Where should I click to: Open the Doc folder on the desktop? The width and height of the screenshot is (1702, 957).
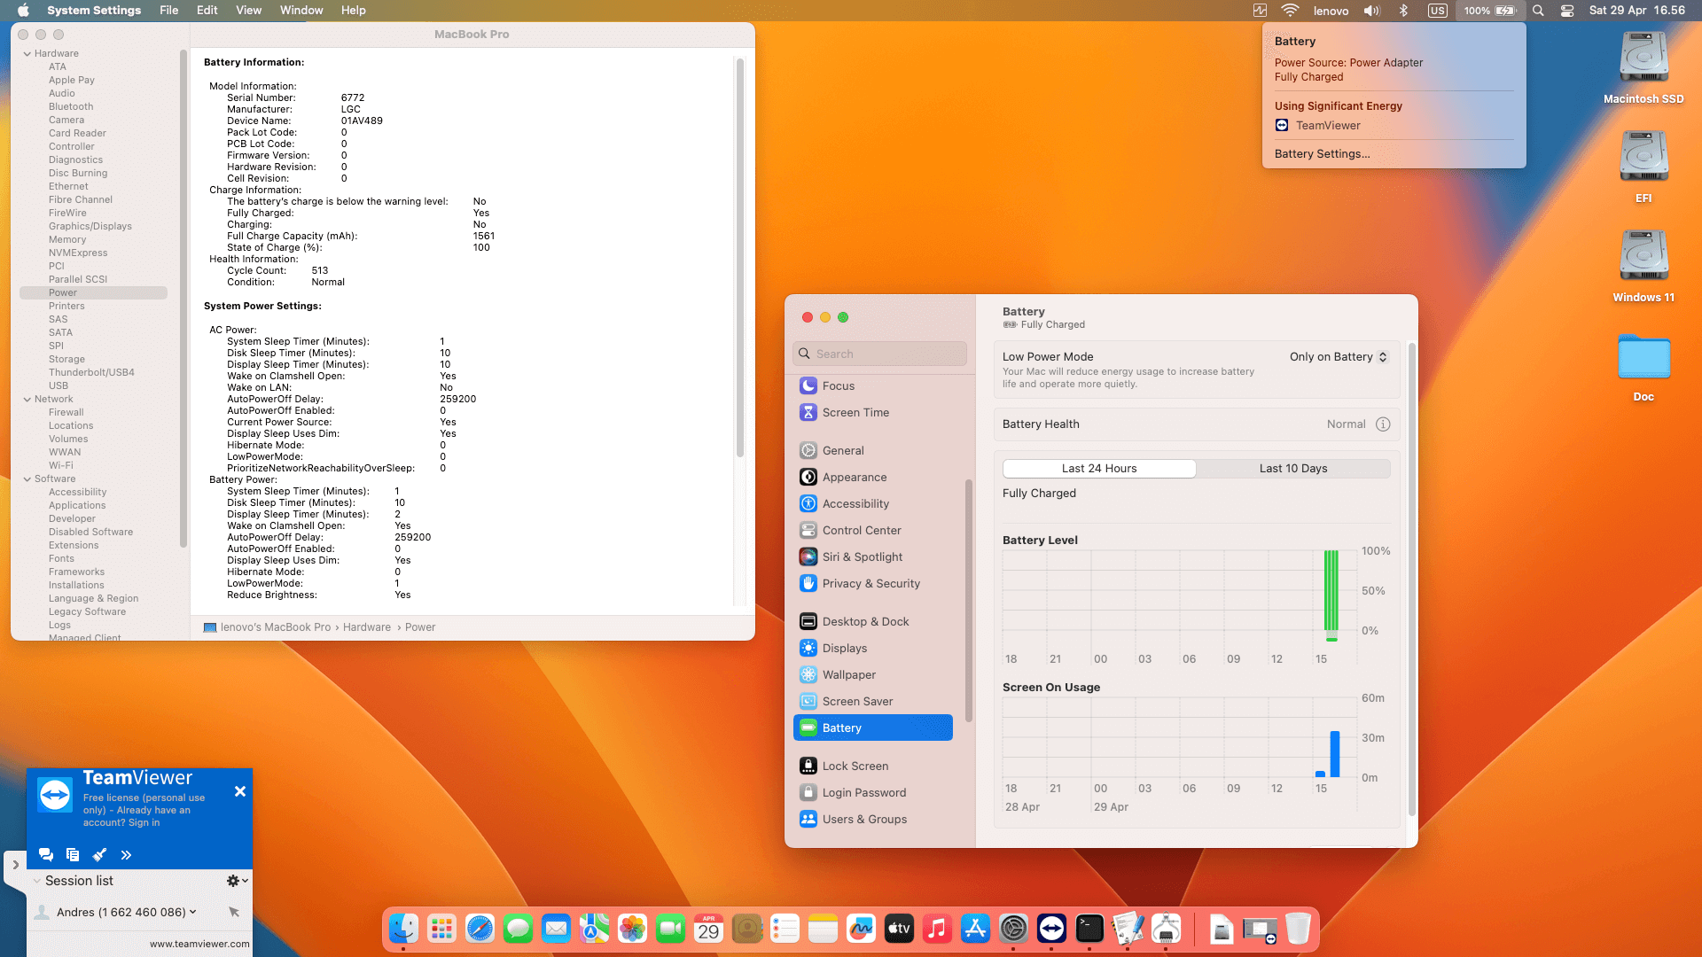point(1643,367)
